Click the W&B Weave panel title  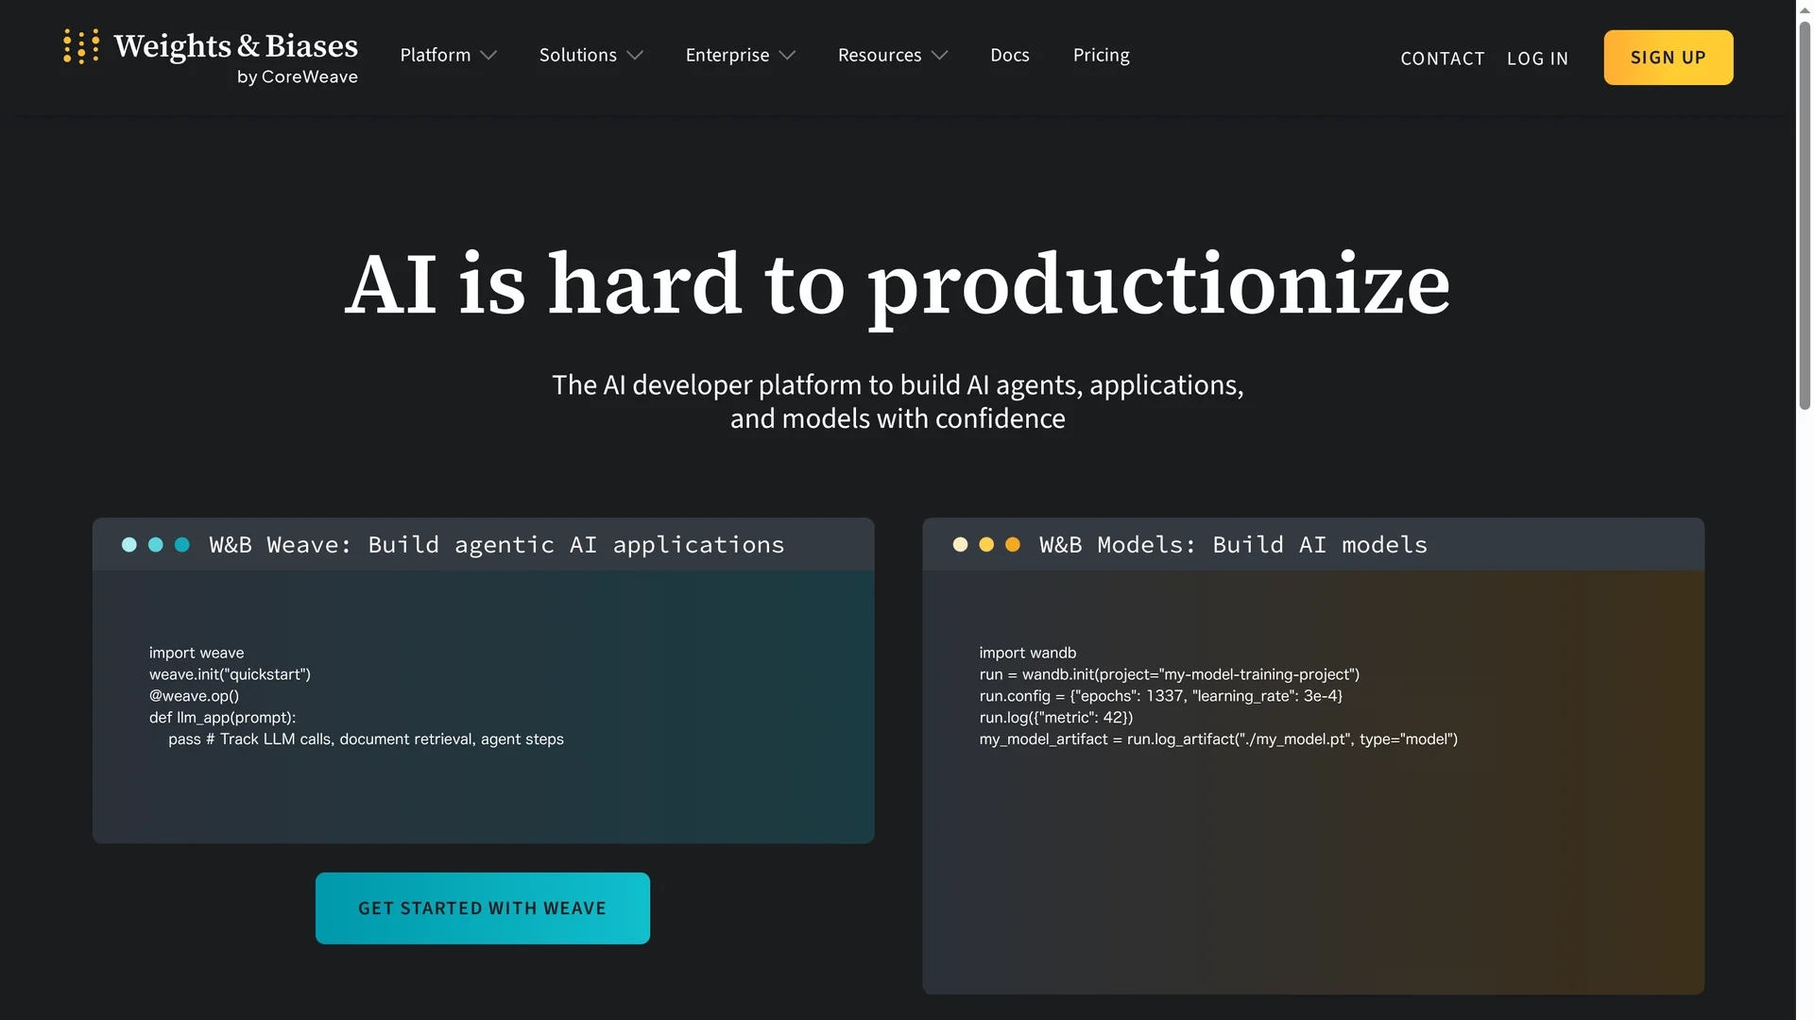click(496, 545)
